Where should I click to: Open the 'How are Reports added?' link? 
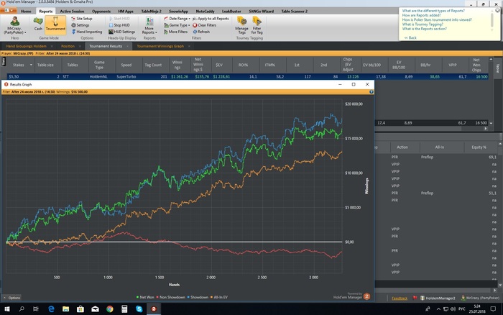click(x=421, y=15)
